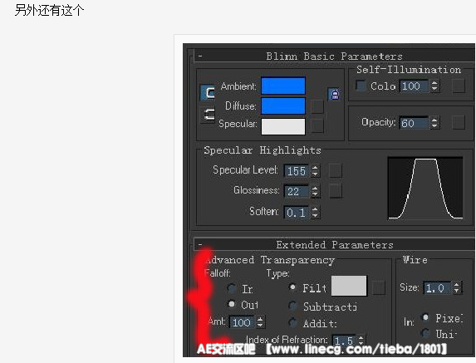Viewport: 476px width, 363px height.
Task: Select the Subtractive transparency type
Action: [292, 306]
